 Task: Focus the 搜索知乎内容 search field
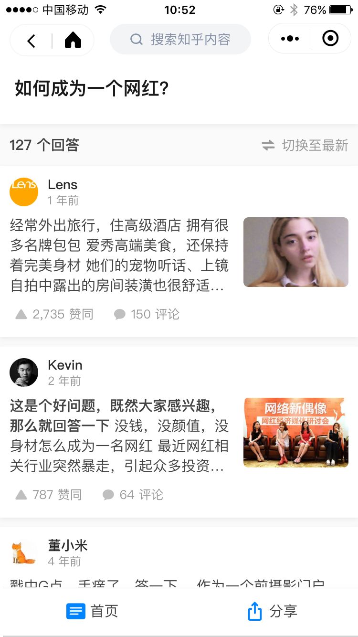tap(180, 39)
